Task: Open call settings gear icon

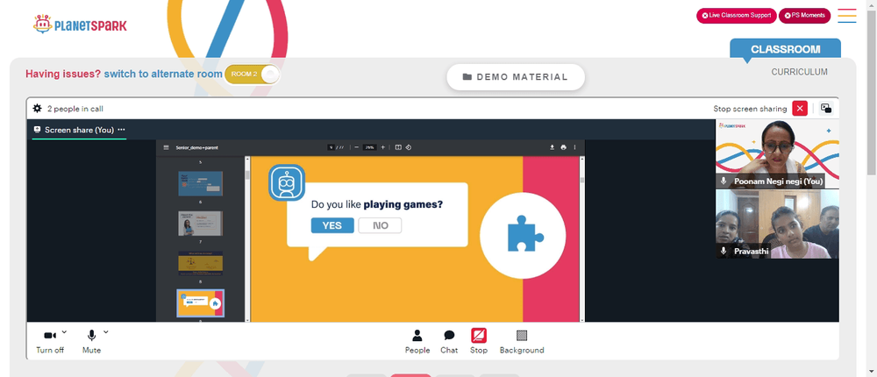Action: [x=37, y=109]
